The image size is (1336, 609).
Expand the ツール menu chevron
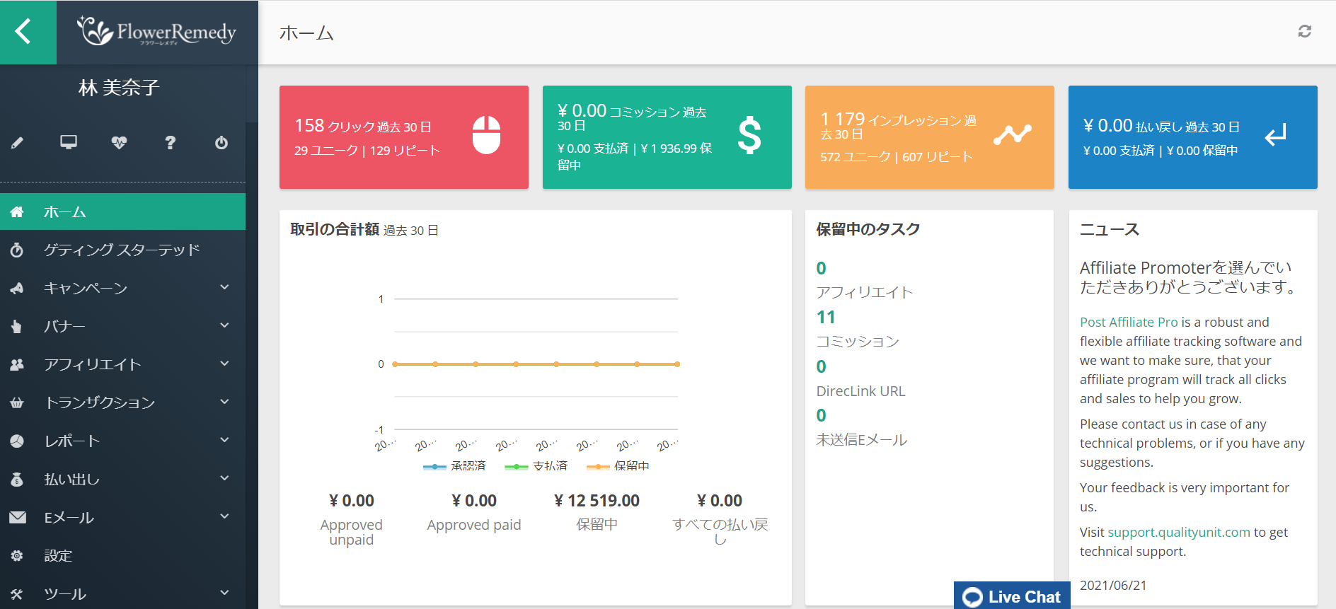coord(224,593)
